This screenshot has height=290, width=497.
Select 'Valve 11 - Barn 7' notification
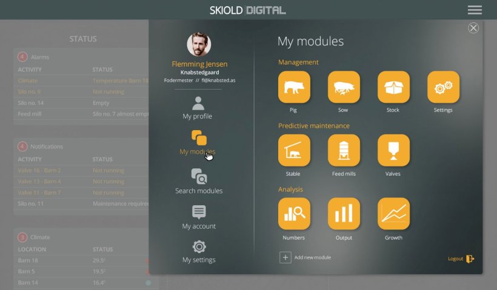[x=81, y=193]
